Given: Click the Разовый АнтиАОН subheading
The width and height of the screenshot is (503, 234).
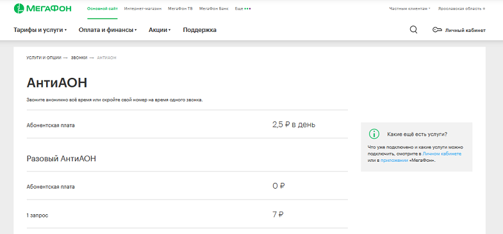Looking at the screenshot, I should pyautogui.click(x=62, y=159).
